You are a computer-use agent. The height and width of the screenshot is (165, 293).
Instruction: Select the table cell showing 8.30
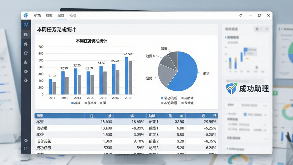(181, 135)
